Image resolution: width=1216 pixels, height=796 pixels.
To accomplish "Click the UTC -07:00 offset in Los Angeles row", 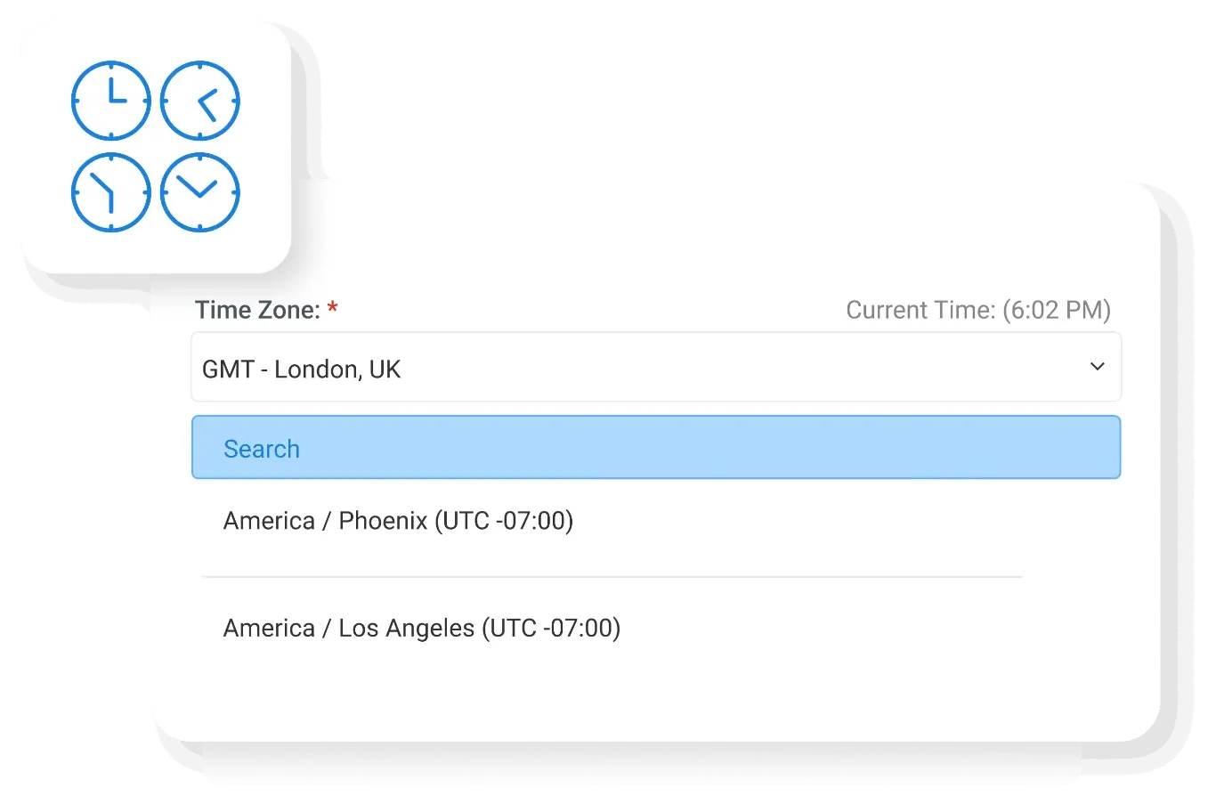I will pyautogui.click(x=551, y=629).
